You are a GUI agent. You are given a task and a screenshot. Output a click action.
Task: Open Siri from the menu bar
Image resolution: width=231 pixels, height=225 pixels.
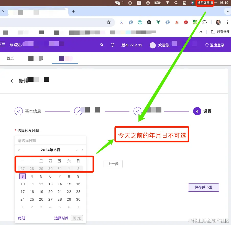point(192,3)
